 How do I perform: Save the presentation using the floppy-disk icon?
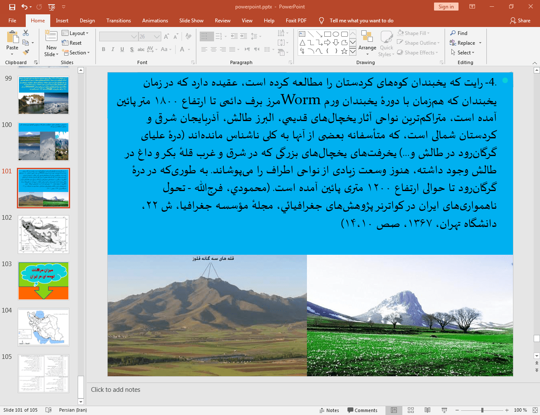(x=12, y=7)
